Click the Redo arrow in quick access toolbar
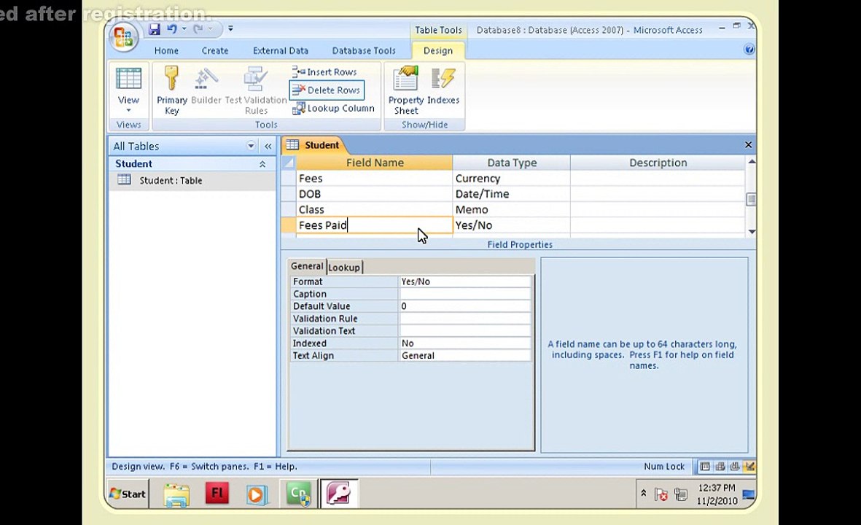The width and height of the screenshot is (861, 525). pyautogui.click(x=198, y=29)
